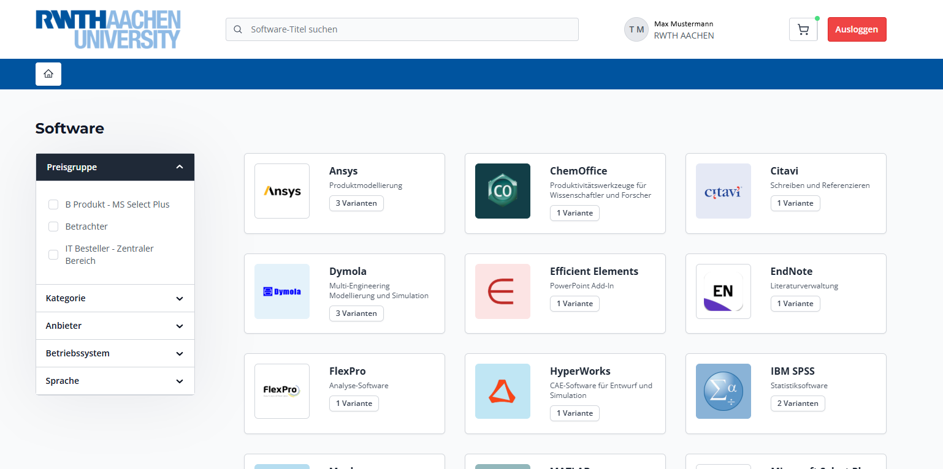Click the Literaturverwaltung description text

(804, 286)
